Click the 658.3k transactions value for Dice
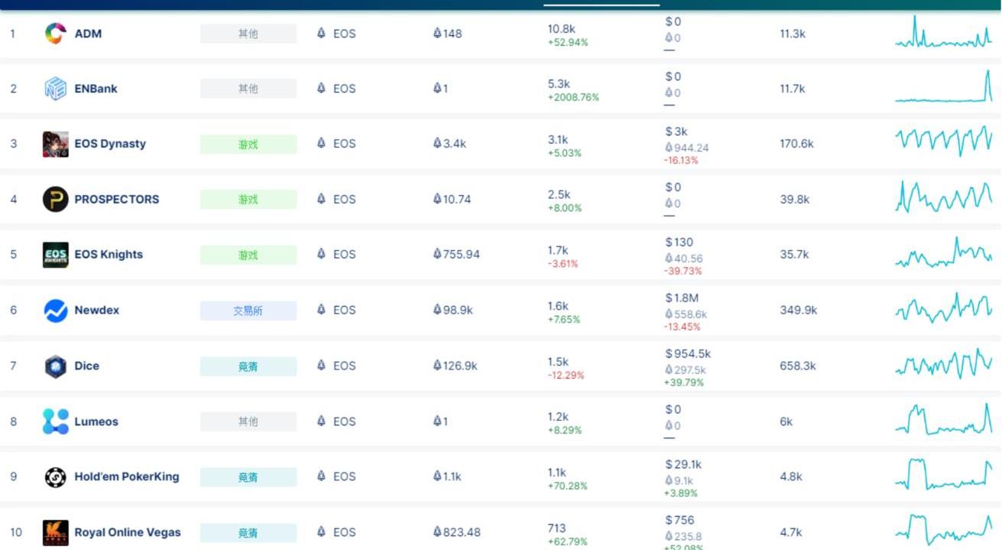 click(798, 366)
